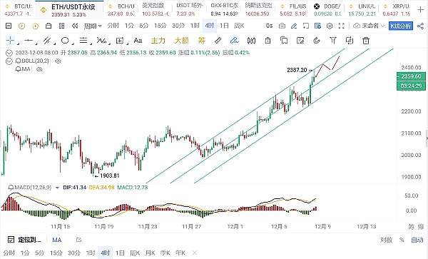Select the ellipse drawing tool

(x=65, y=41)
